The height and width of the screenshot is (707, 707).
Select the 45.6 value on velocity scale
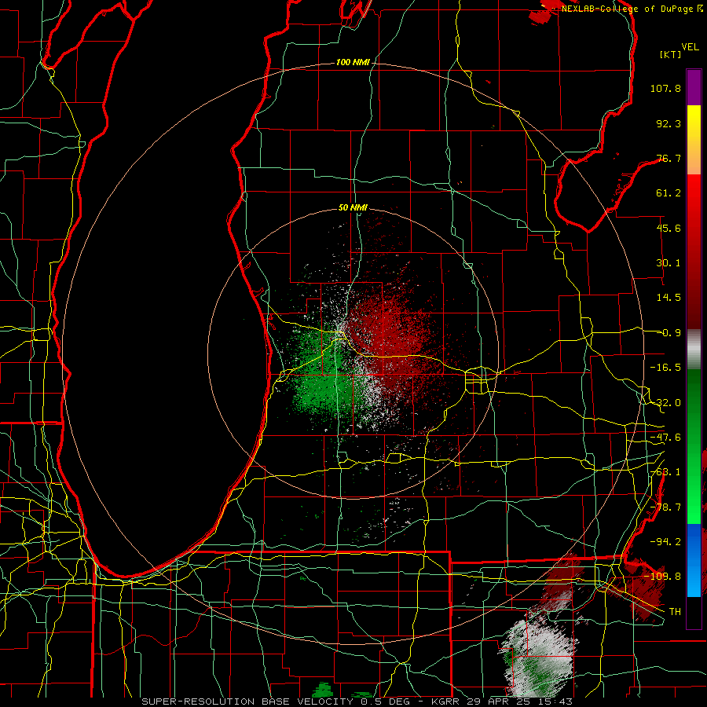(669, 228)
